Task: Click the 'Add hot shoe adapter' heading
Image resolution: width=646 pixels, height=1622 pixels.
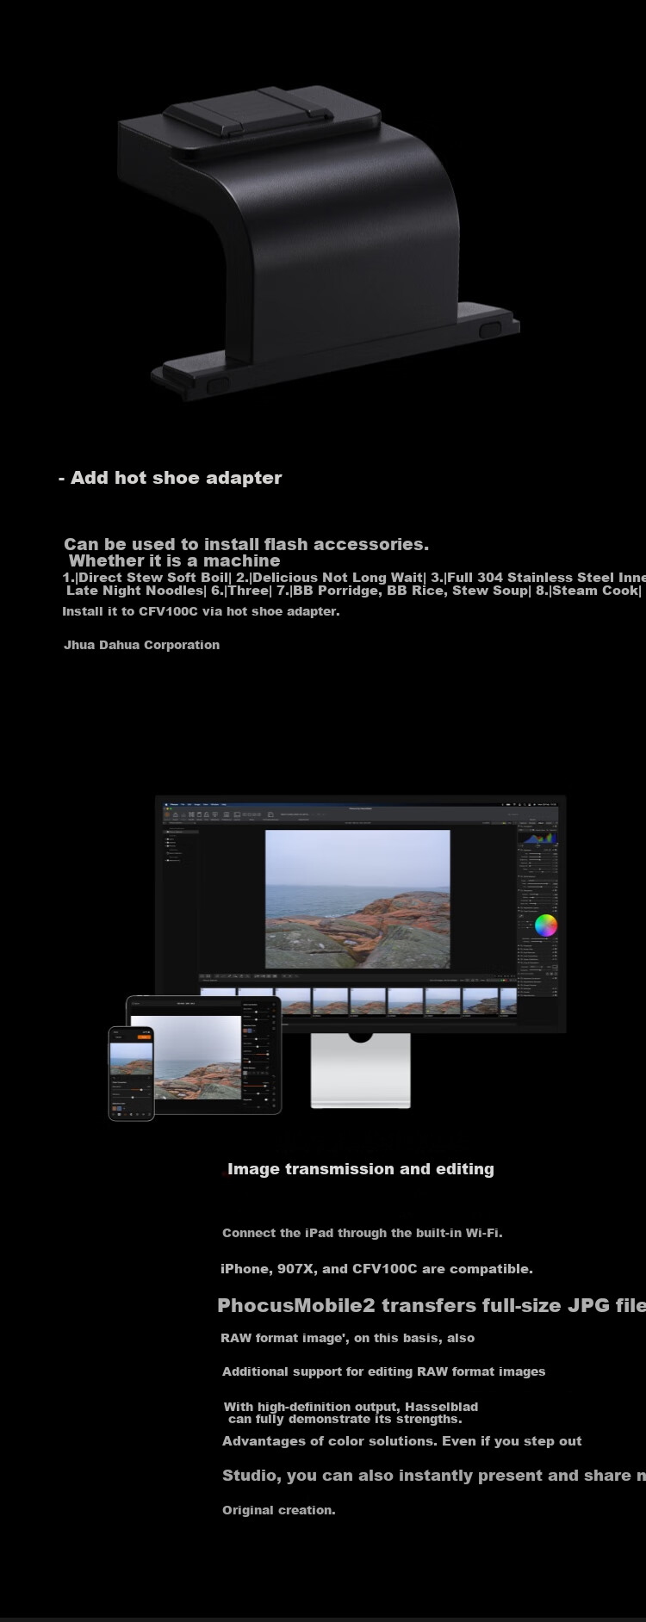Action: pos(171,478)
